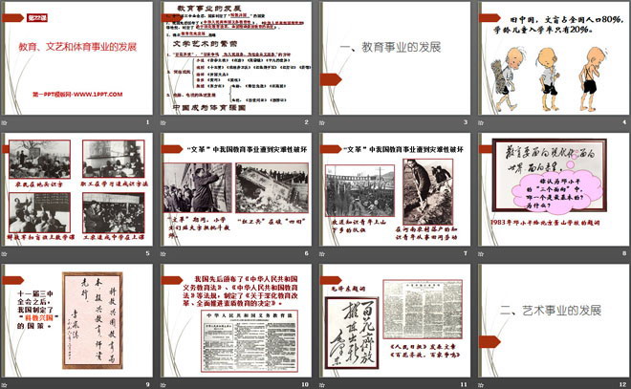The image size is (631, 389).
Task: Select the section slide 二、艺术事业的发展
Action: (x=554, y=320)
